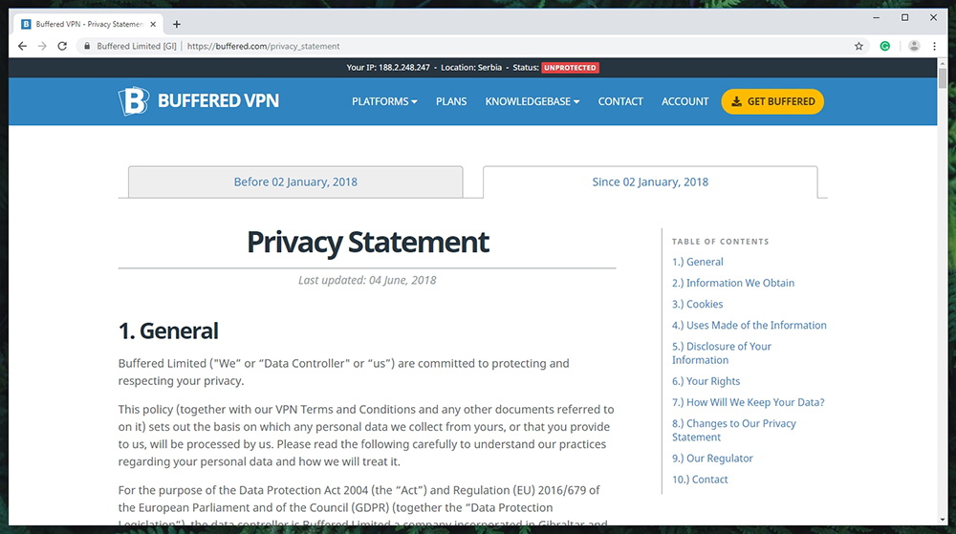Image resolution: width=956 pixels, height=534 pixels.
Task: Reload the page with the refresh icon
Action: click(62, 46)
